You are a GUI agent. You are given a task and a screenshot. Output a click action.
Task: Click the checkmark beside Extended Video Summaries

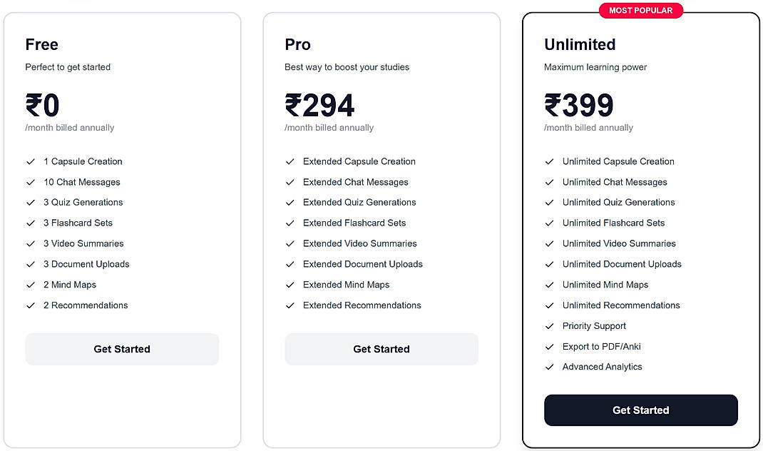click(x=290, y=243)
